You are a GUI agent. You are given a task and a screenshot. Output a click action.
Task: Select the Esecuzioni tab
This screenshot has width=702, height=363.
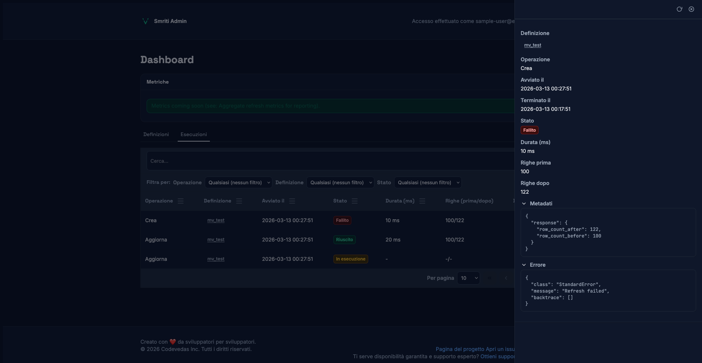coord(194,134)
